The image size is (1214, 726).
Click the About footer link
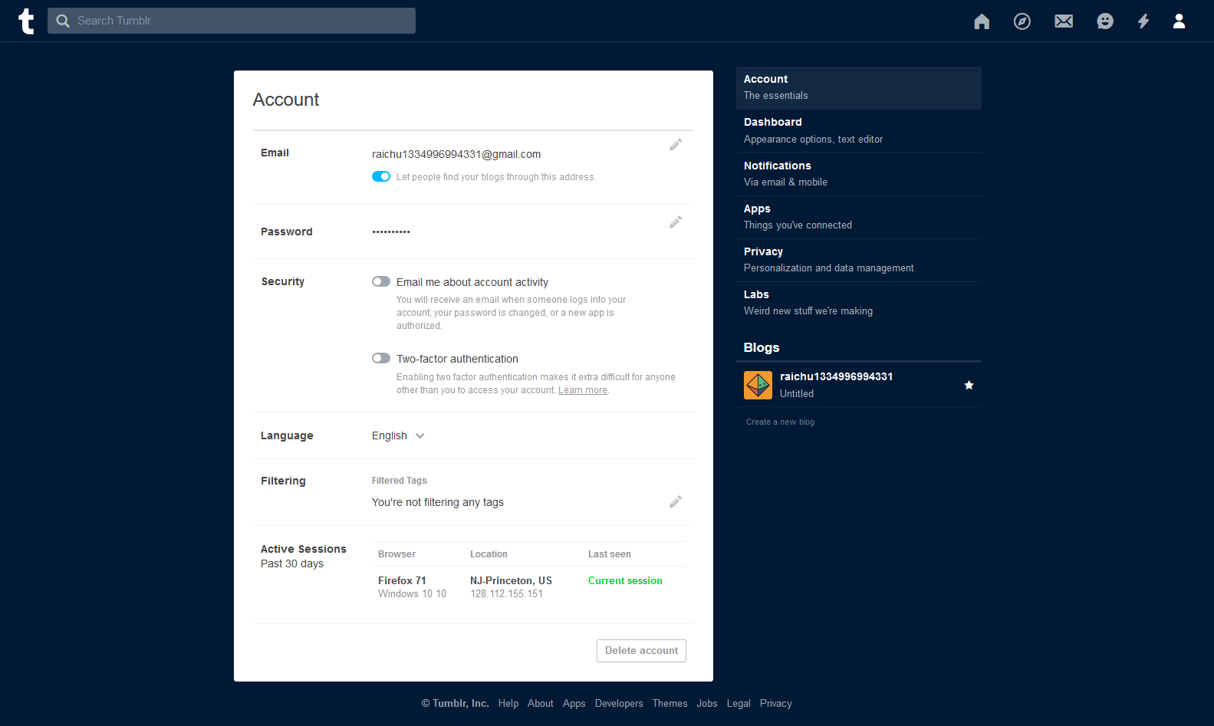pos(541,704)
